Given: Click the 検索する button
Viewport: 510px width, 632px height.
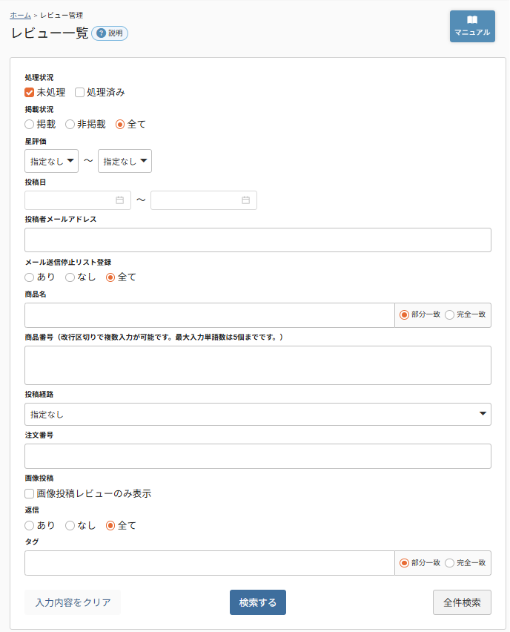Looking at the screenshot, I should tap(257, 602).
